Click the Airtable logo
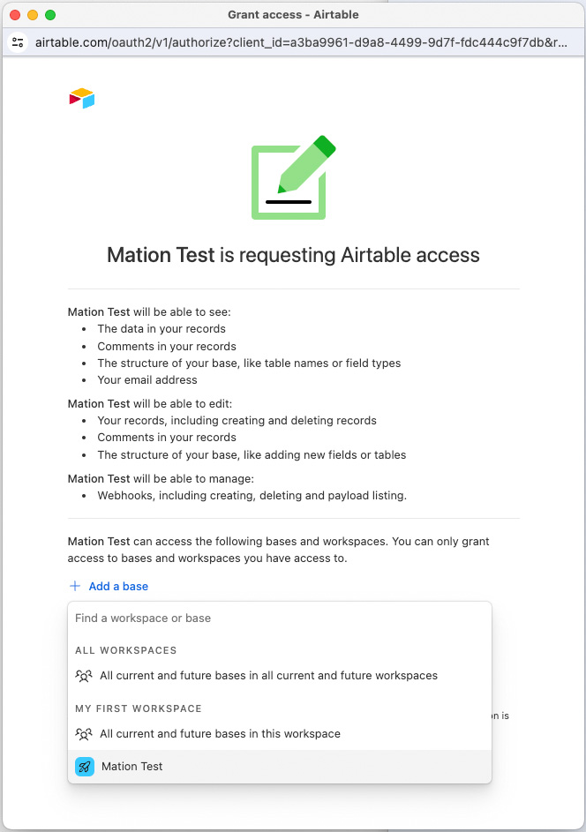 click(x=81, y=98)
